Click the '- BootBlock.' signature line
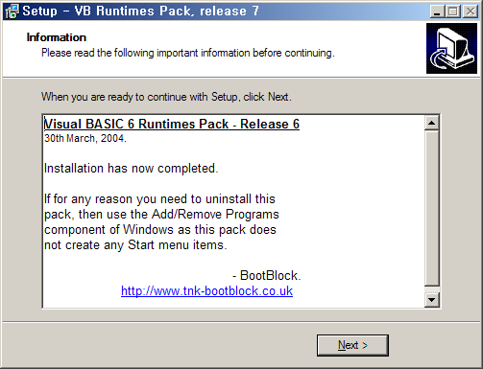Viewport: 483px width, 369px height. tap(267, 276)
